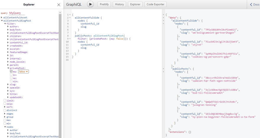Viewport: 260px width, 138px height.
Task: Collapse the data object in the results
Action: point(163,17)
